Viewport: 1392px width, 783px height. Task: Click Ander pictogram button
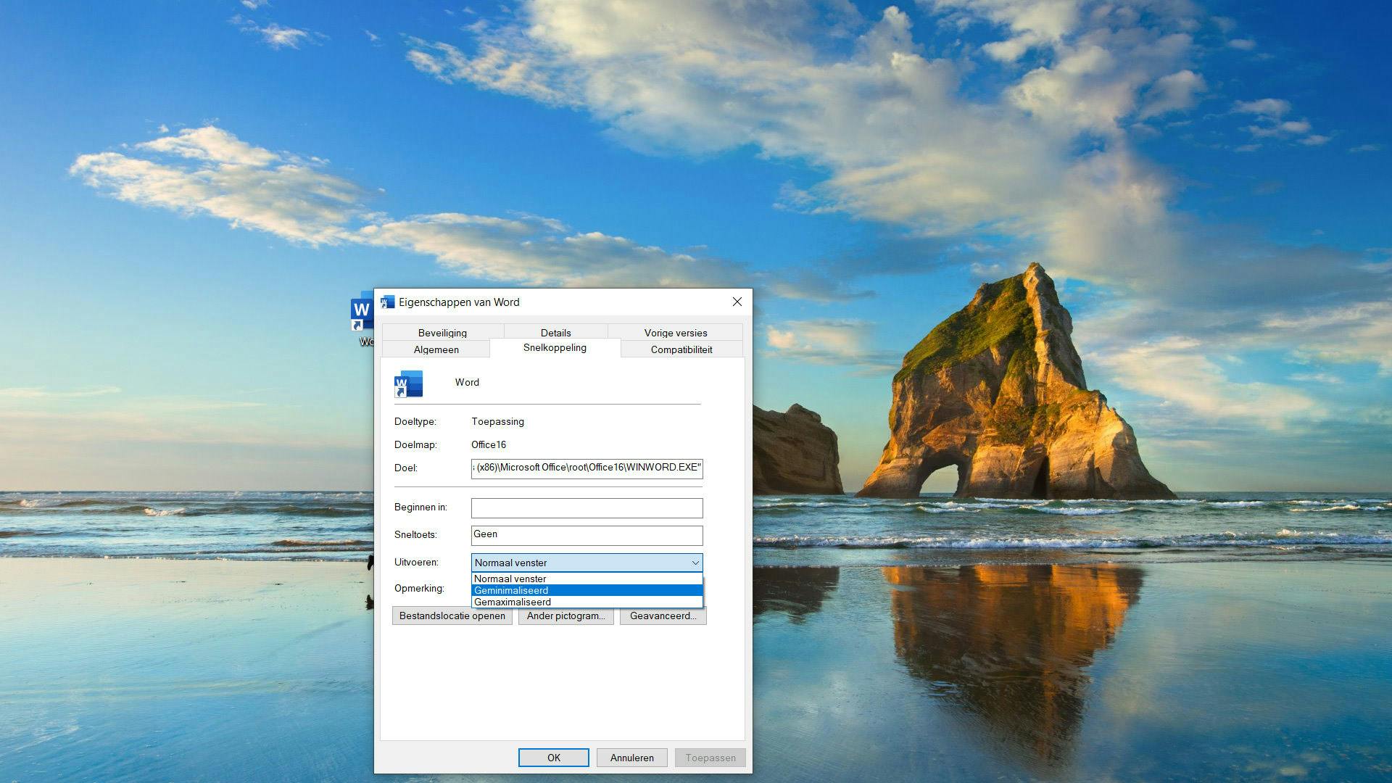point(565,616)
